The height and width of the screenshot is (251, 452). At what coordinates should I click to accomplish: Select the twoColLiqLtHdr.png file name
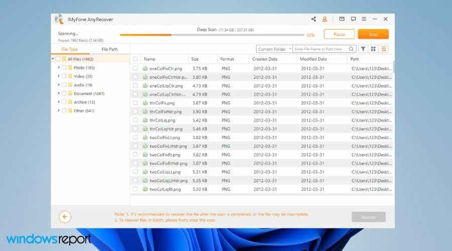169,180
